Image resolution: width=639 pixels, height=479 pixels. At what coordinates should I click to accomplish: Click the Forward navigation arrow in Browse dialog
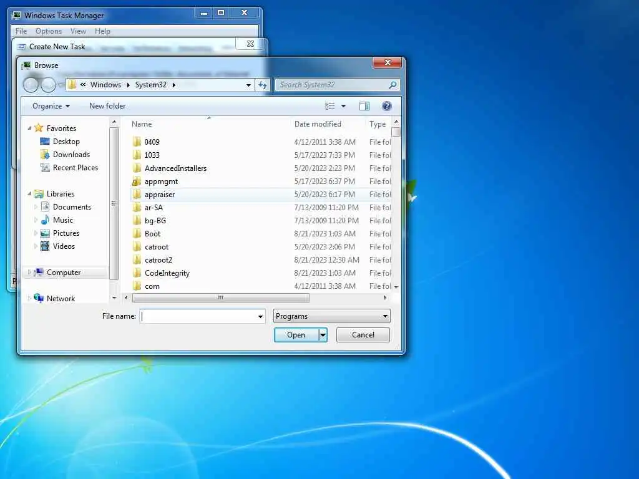pyautogui.click(x=48, y=85)
